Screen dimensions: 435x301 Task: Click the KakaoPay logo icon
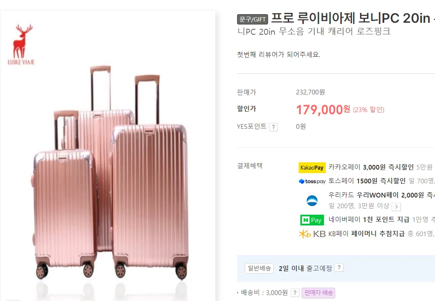[x=312, y=167]
